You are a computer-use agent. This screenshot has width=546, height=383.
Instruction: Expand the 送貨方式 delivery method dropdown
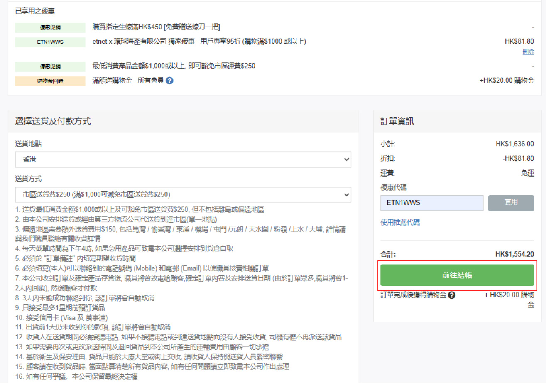pos(183,194)
